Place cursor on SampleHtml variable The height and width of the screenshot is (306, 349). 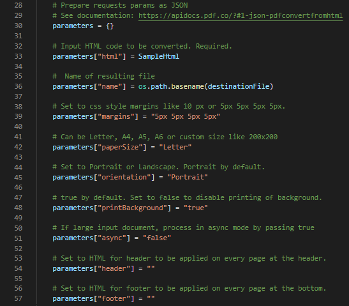[x=159, y=56]
